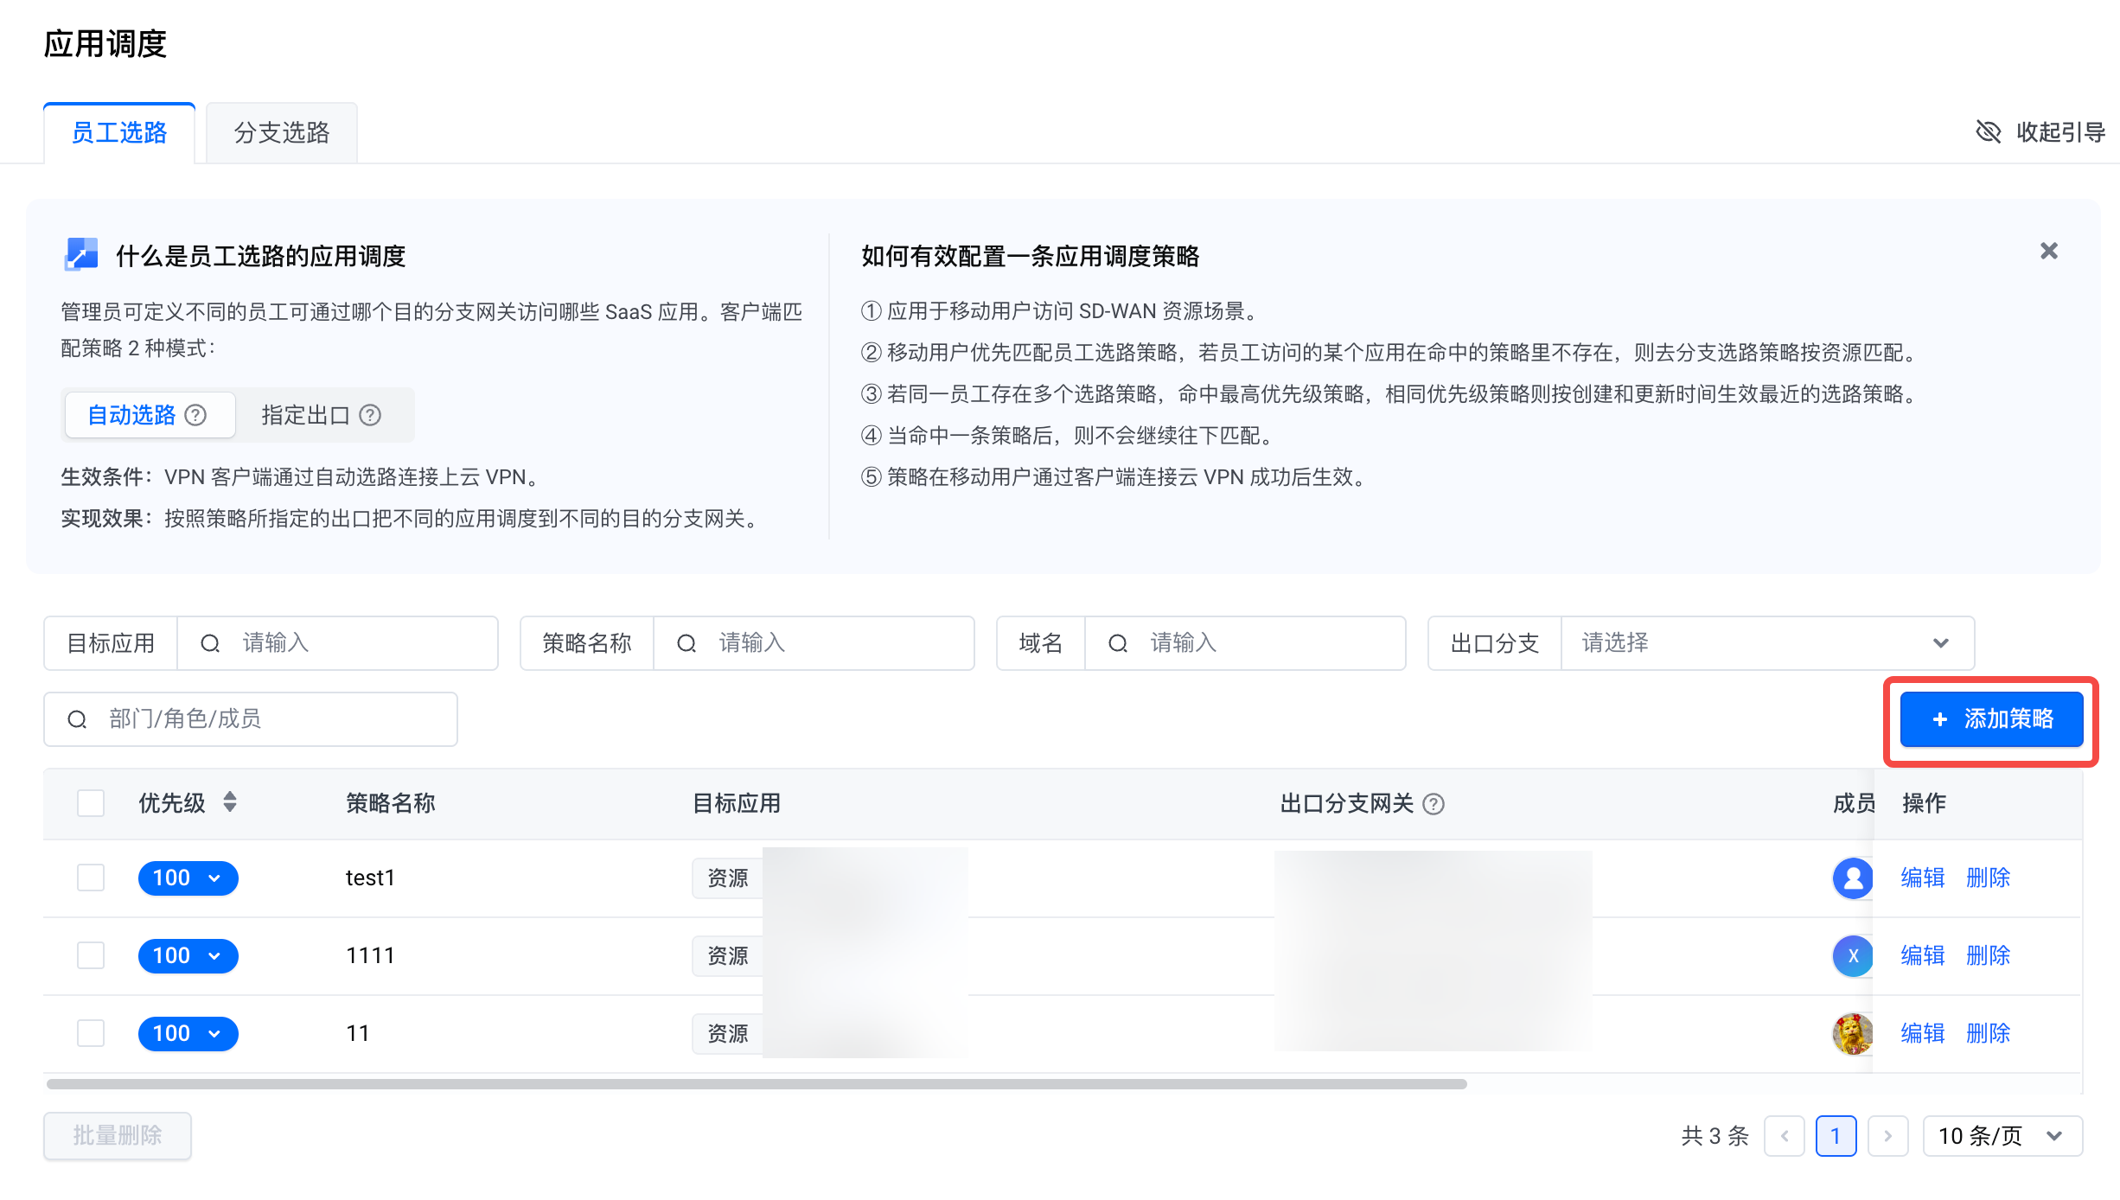2120x1200 pixels.
Task: Click the search icon in 目标应用 field
Action: (210, 643)
